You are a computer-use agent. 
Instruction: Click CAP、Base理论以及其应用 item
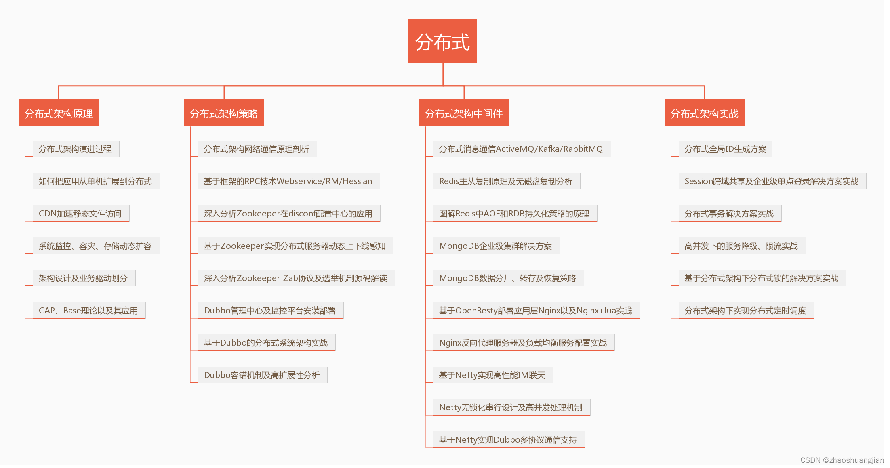(88, 310)
